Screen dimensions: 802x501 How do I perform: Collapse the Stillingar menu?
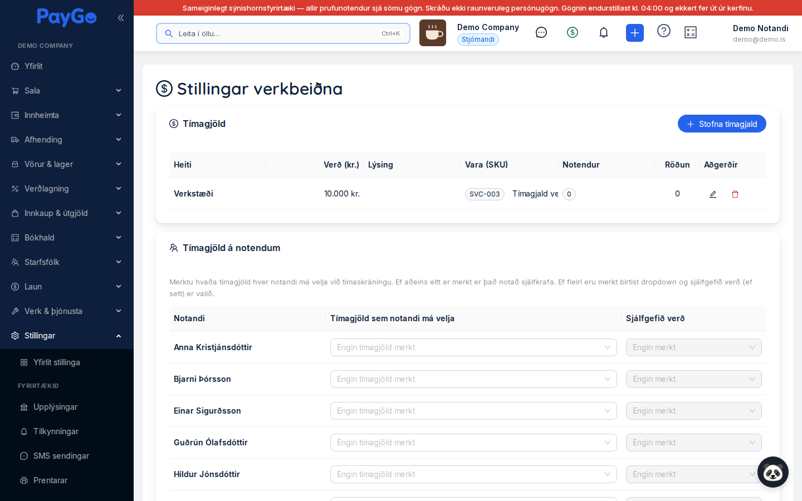67,336
